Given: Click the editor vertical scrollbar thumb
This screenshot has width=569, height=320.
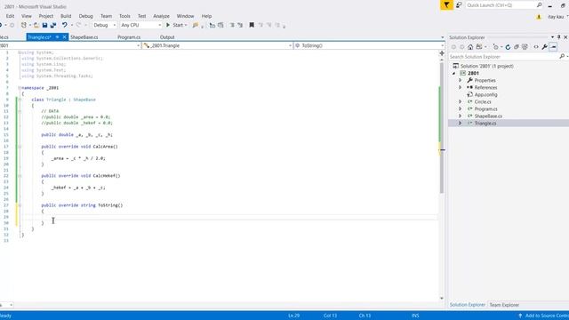Looking at the screenshot, I should click(x=442, y=128).
